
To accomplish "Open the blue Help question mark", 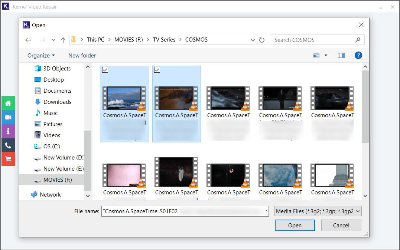I will point(358,55).
